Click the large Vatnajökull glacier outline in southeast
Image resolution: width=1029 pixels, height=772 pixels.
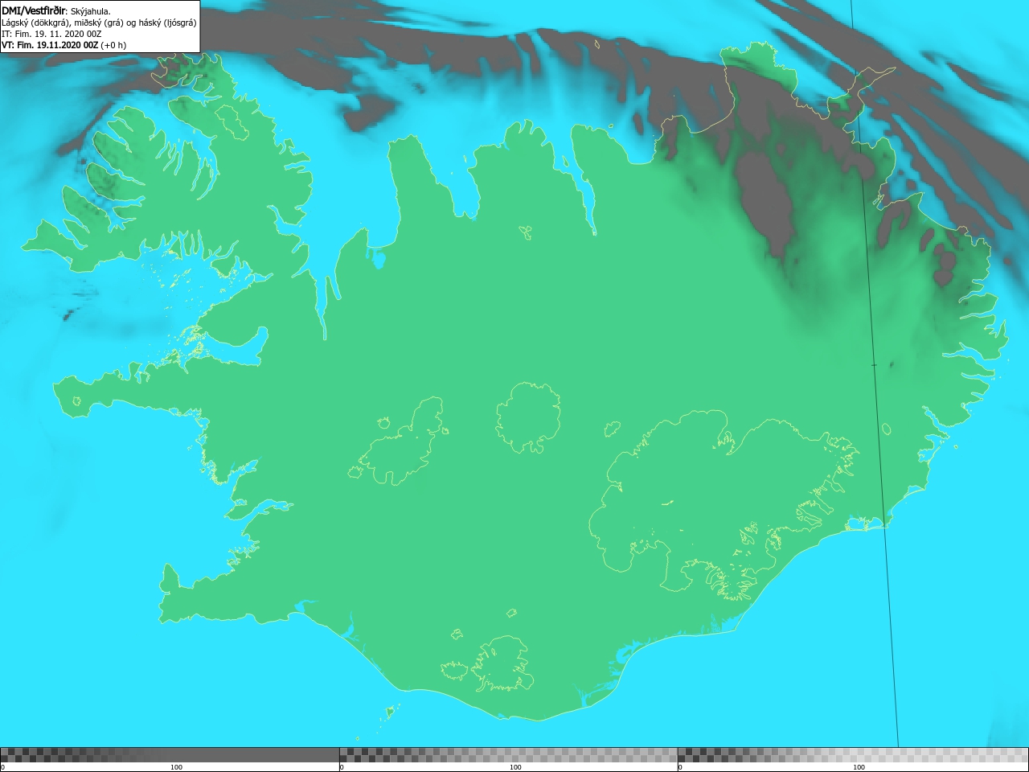724,507
